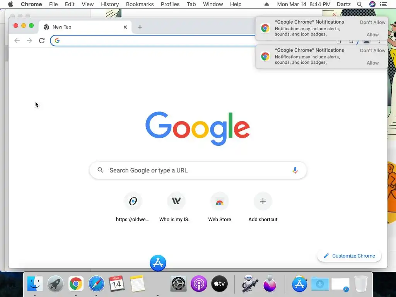
Task: Open Automator from the Dock
Action: pos(249,283)
